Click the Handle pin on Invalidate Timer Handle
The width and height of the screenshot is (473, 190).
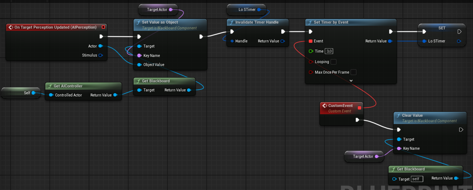coord(232,41)
